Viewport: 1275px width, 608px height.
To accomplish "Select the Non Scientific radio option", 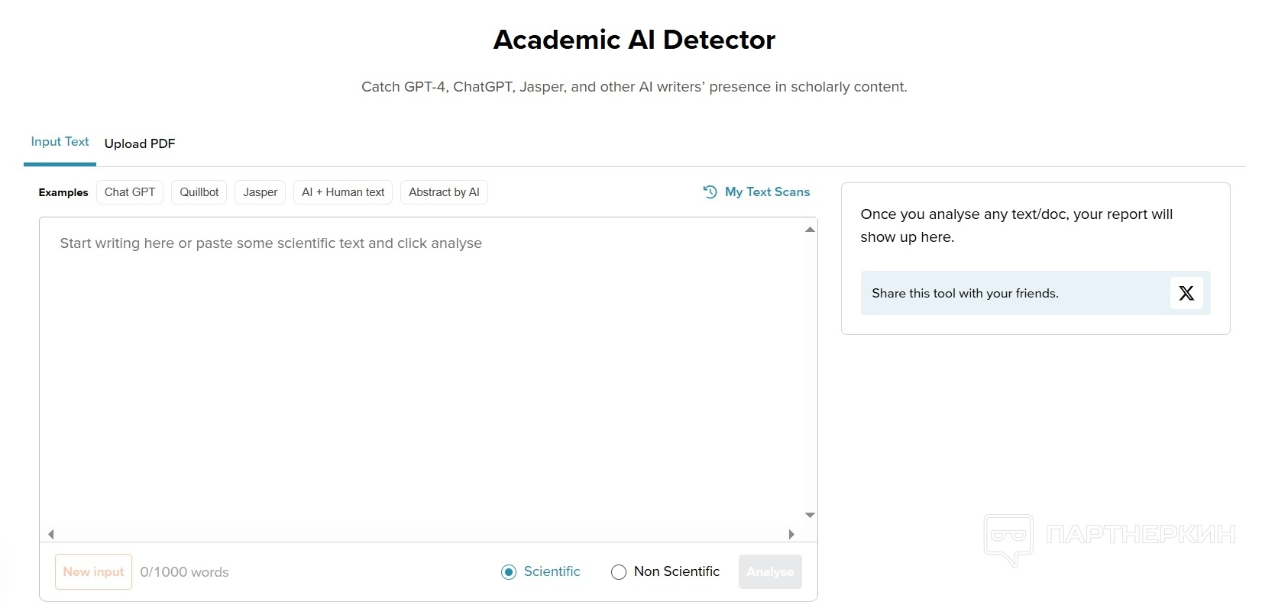I will coord(619,572).
